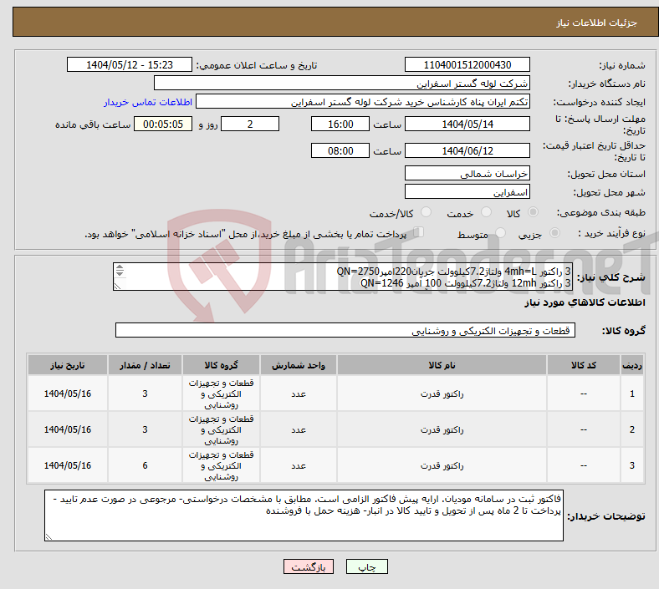Click the description box scroll up arrow
The height and width of the screenshot is (589, 659).
coord(120,267)
